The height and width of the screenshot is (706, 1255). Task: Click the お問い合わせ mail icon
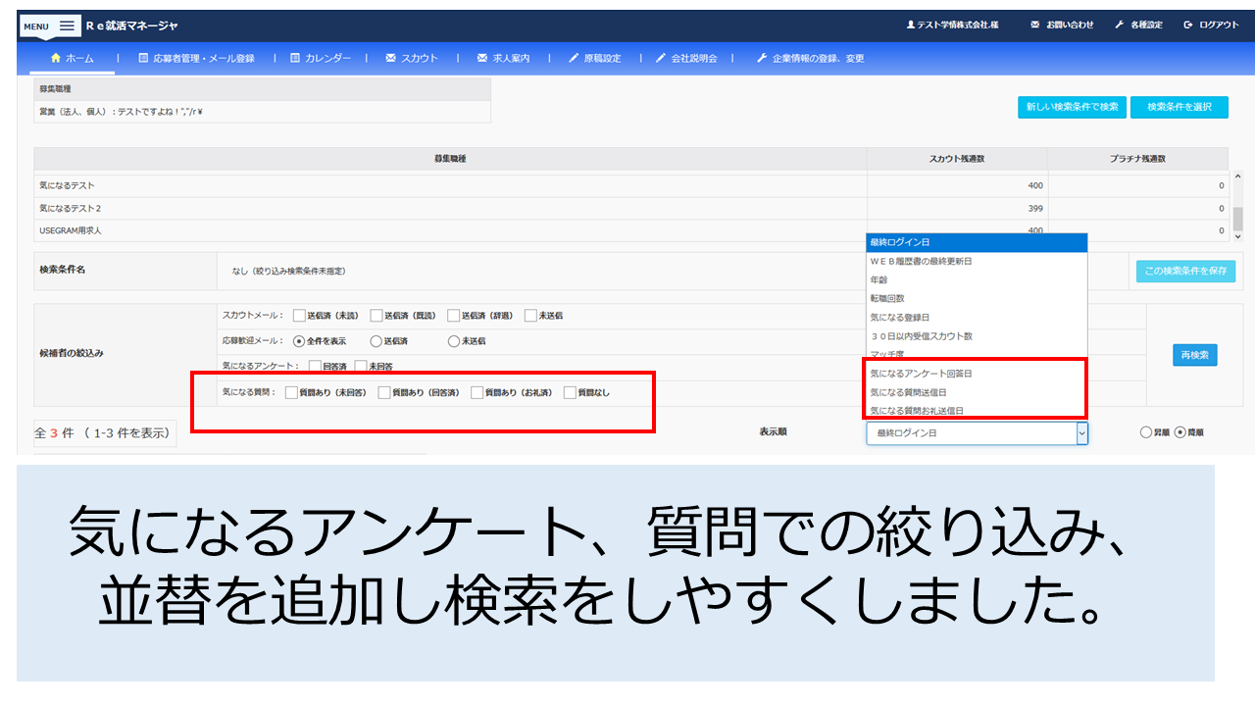[x=1035, y=25]
